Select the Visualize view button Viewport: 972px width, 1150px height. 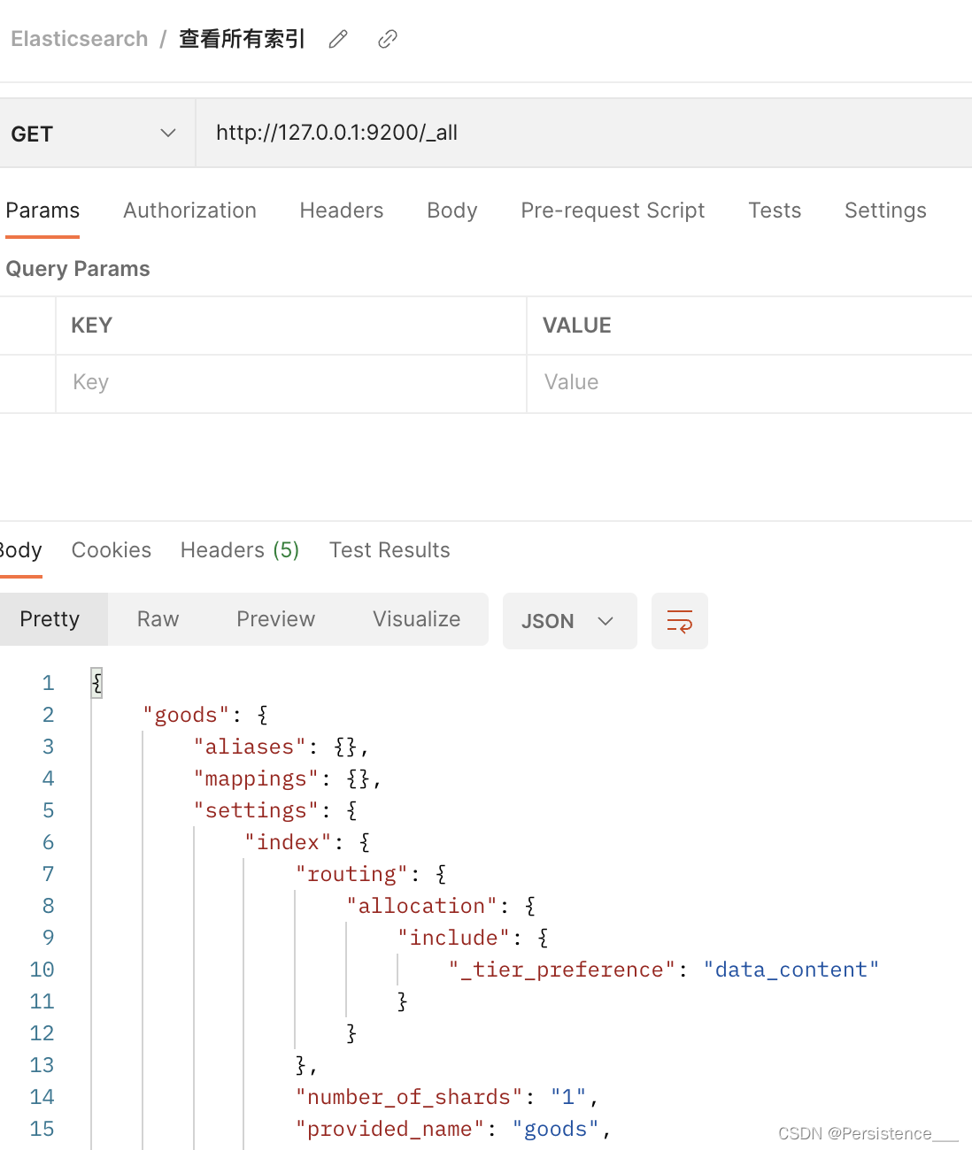tap(416, 619)
